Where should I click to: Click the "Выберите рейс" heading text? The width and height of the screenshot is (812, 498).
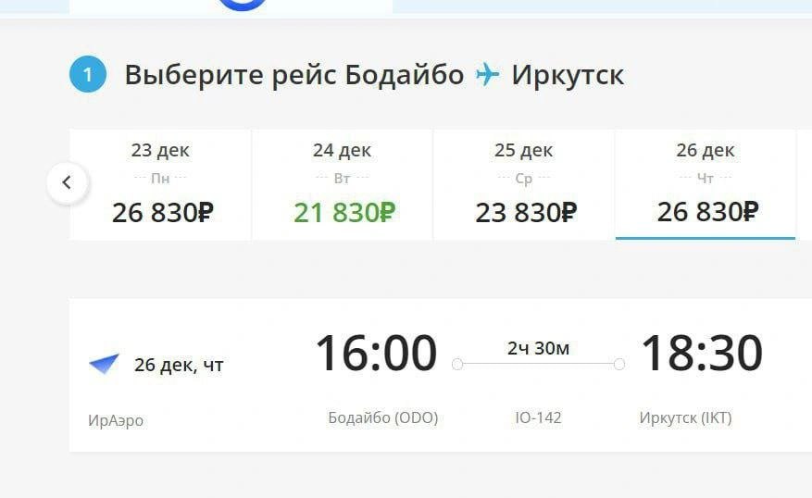tap(230, 75)
